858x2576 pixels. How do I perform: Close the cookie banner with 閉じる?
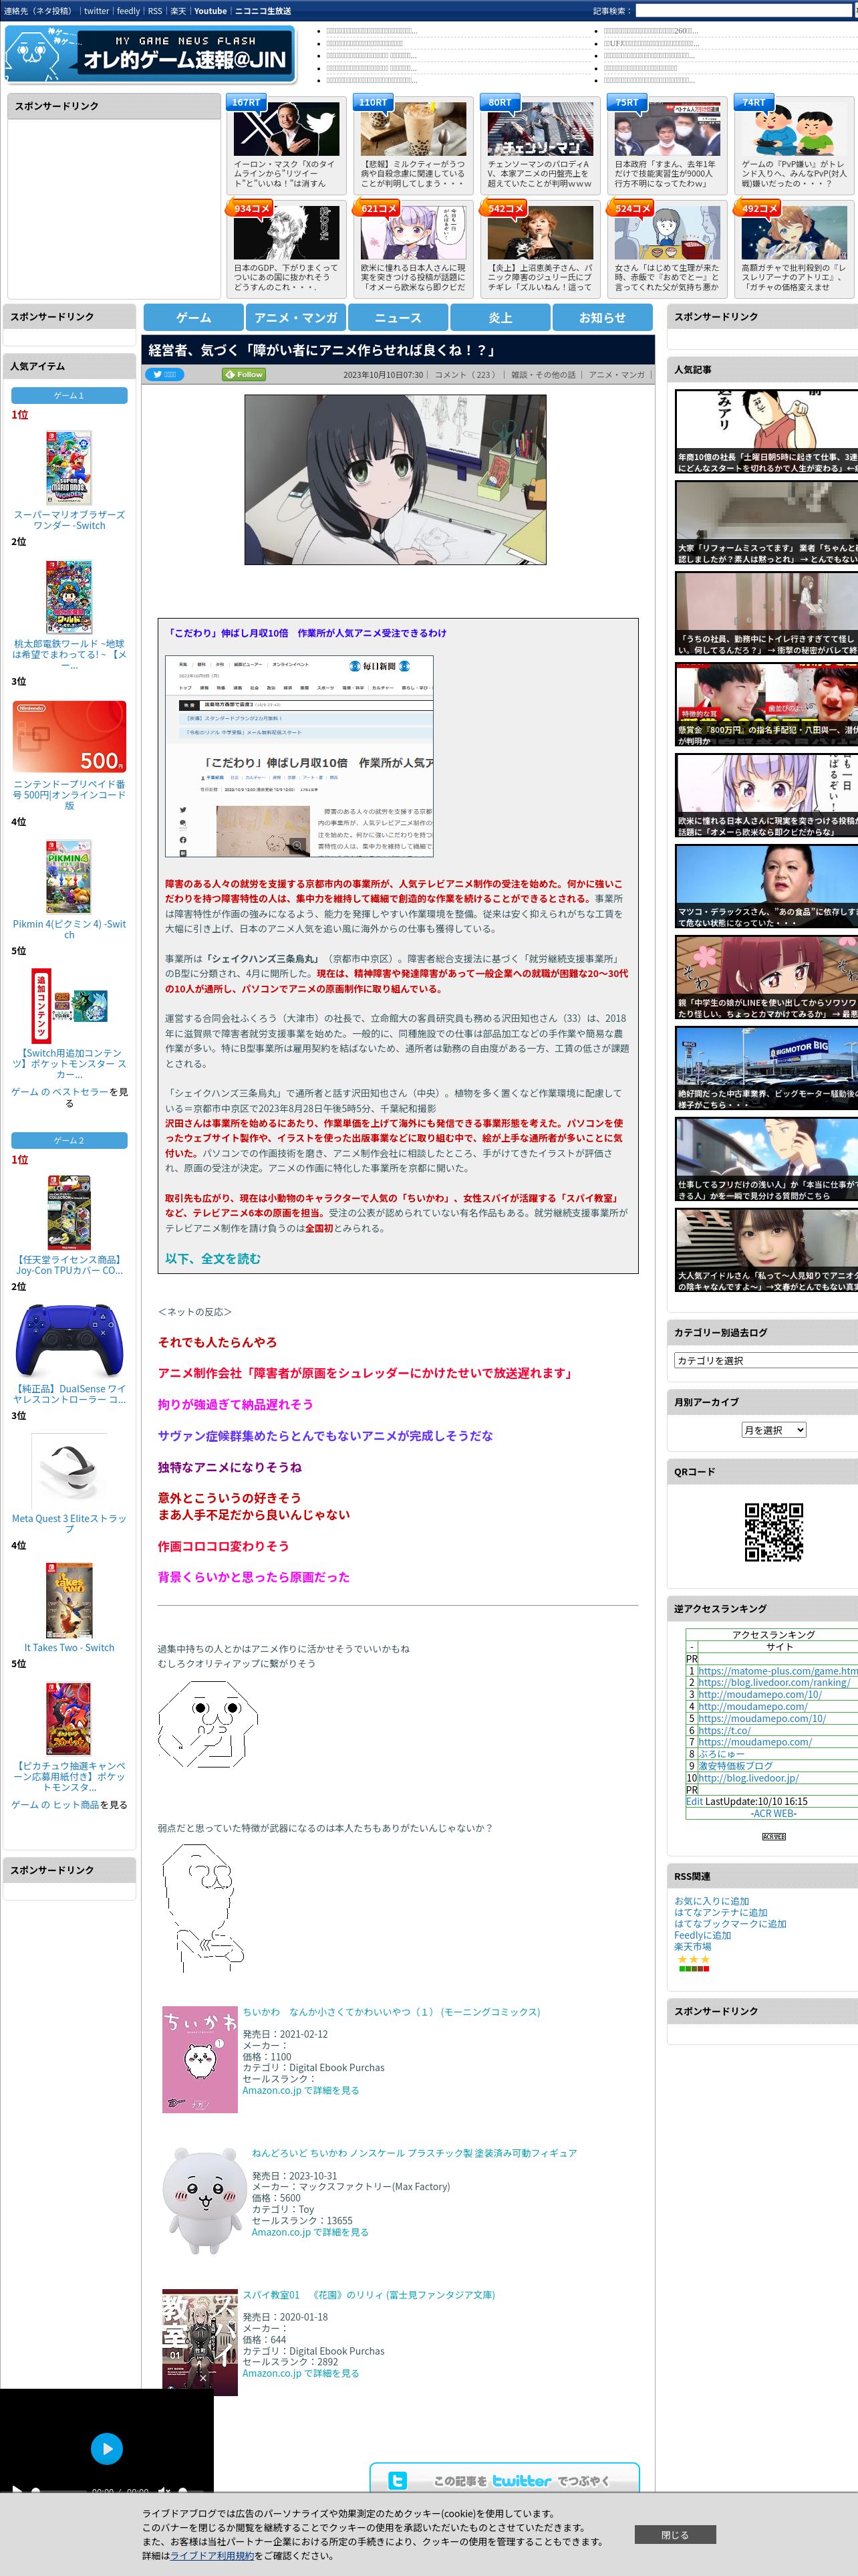675,2535
